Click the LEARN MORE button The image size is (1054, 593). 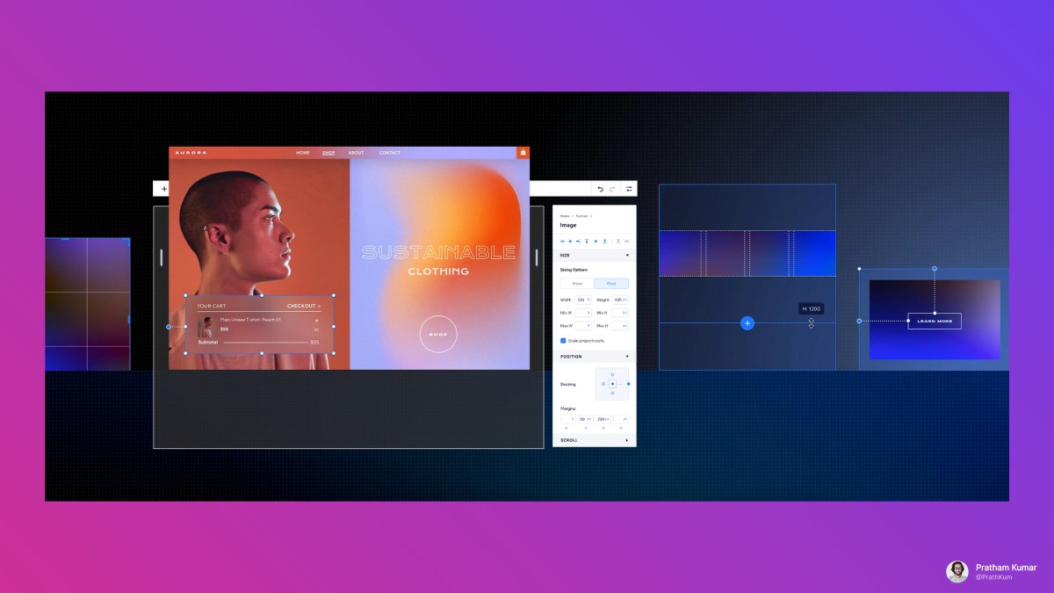[935, 322]
